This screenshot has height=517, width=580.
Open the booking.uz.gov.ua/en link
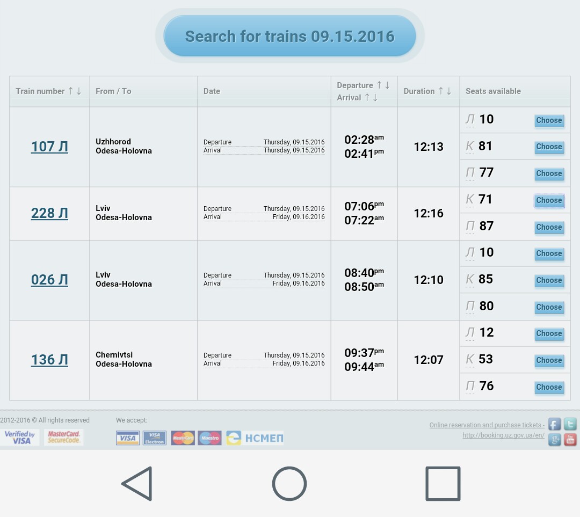click(x=503, y=435)
